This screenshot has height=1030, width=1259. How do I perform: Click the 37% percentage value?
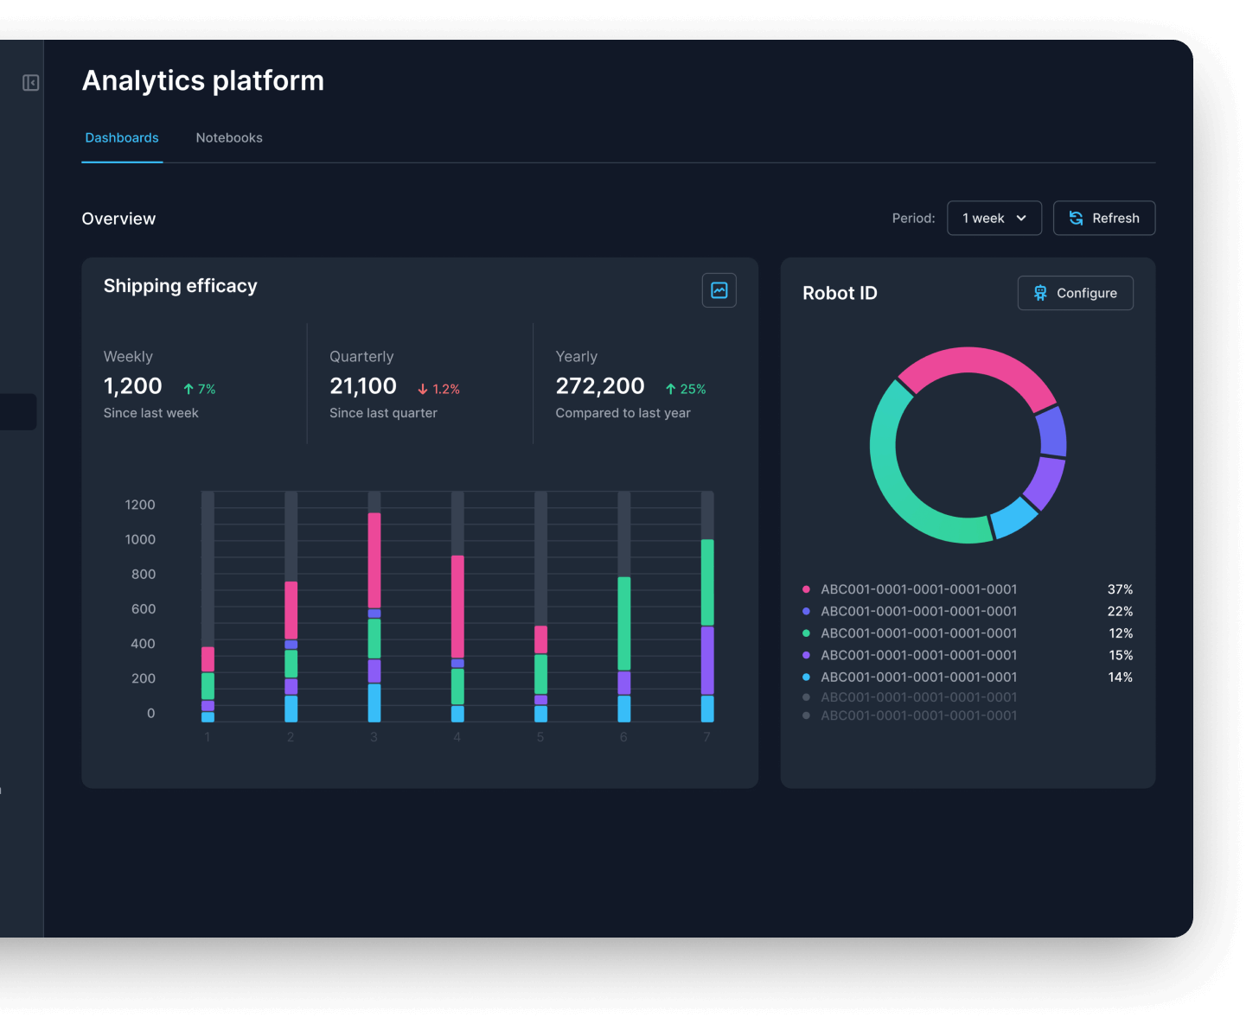click(1119, 589)
